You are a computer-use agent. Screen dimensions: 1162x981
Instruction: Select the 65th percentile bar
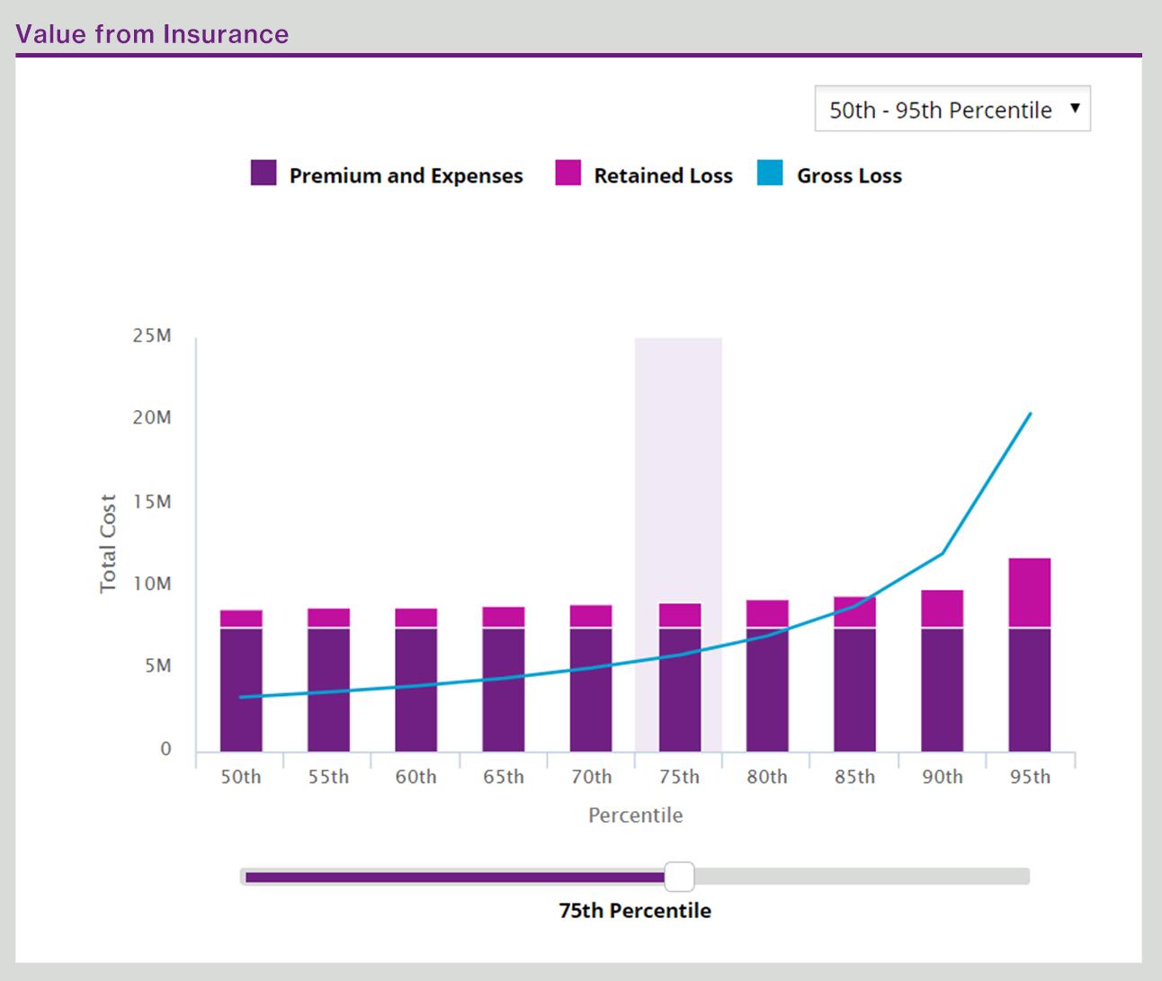[x=504, y=679]
